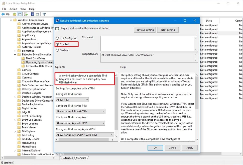Click the Back navigation arrow icon
The image size is (243, 165).
pos(3,14)
